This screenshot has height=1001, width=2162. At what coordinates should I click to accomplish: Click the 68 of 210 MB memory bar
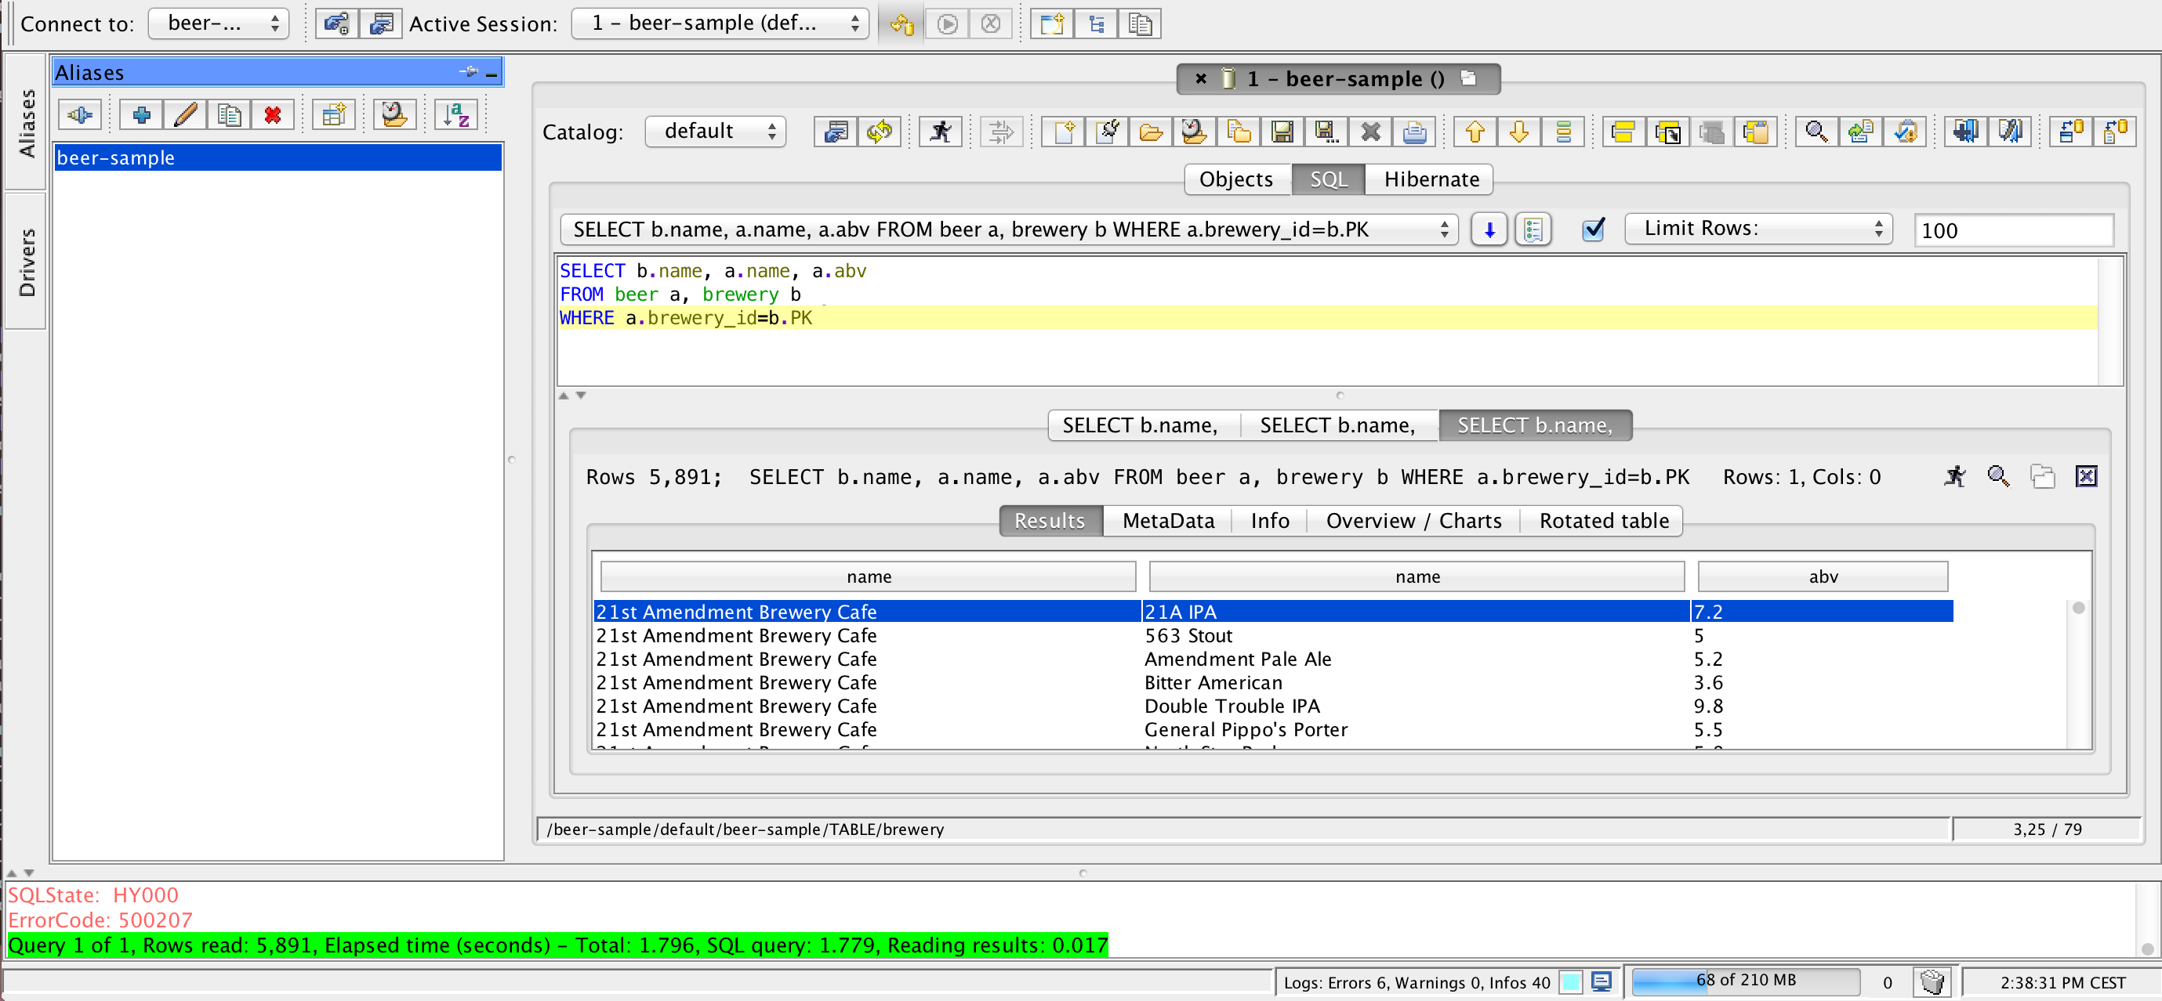point(1746,980)
